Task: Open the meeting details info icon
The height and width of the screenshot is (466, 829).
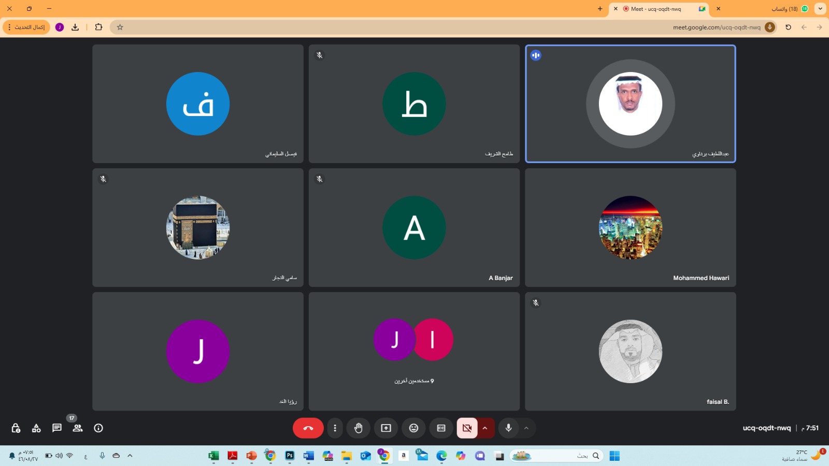Action: click(98, 428)
